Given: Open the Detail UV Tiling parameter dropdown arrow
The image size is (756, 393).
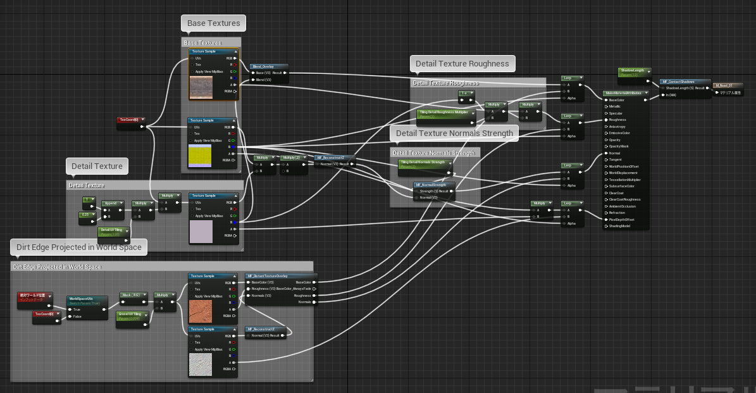Looking at the screenshot, I should pyautogui.click(x=127, y=231).
